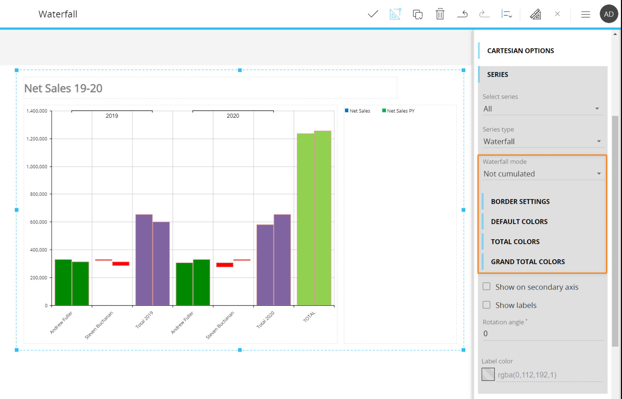Click the redo arrow icon
Viewport: 622px width, 399px height.
point(484,14)
